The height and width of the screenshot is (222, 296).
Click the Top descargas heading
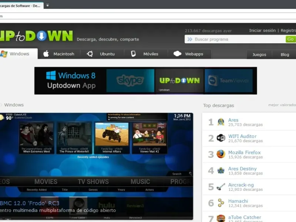(x=218, y=105)
